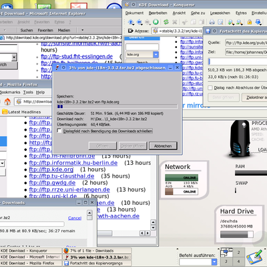Click the Medien button in IE toolbar

point(64,30)
